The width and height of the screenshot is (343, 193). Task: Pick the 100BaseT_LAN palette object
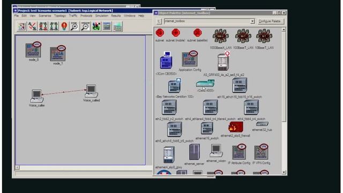[243, 36]
